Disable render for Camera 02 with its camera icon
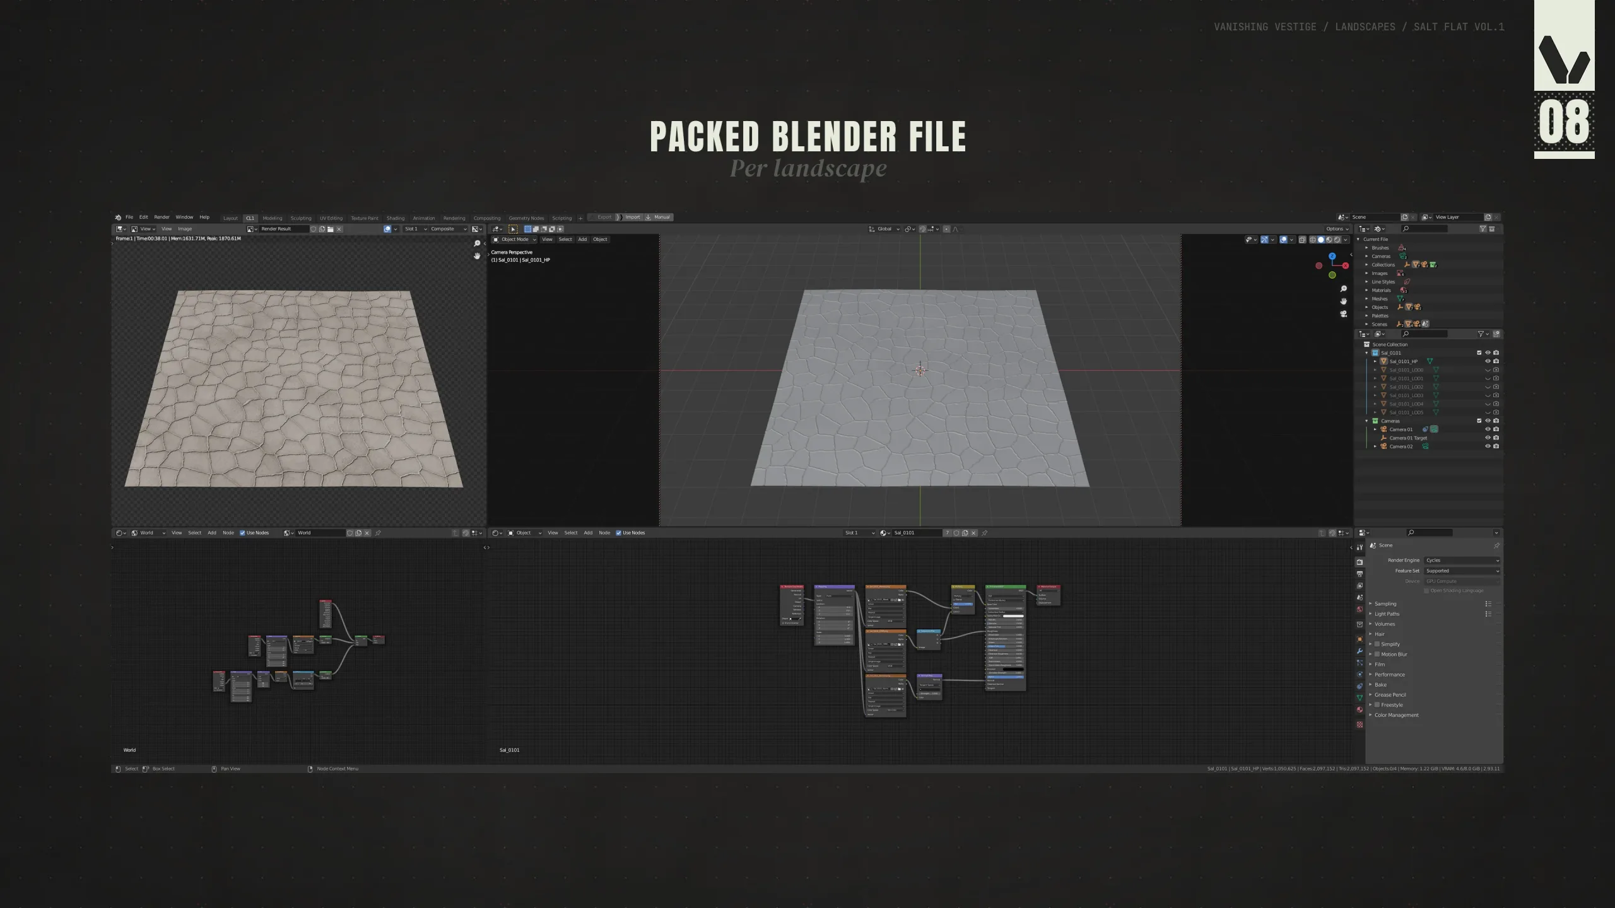1615x908 pixels. tap(1496, 446)
